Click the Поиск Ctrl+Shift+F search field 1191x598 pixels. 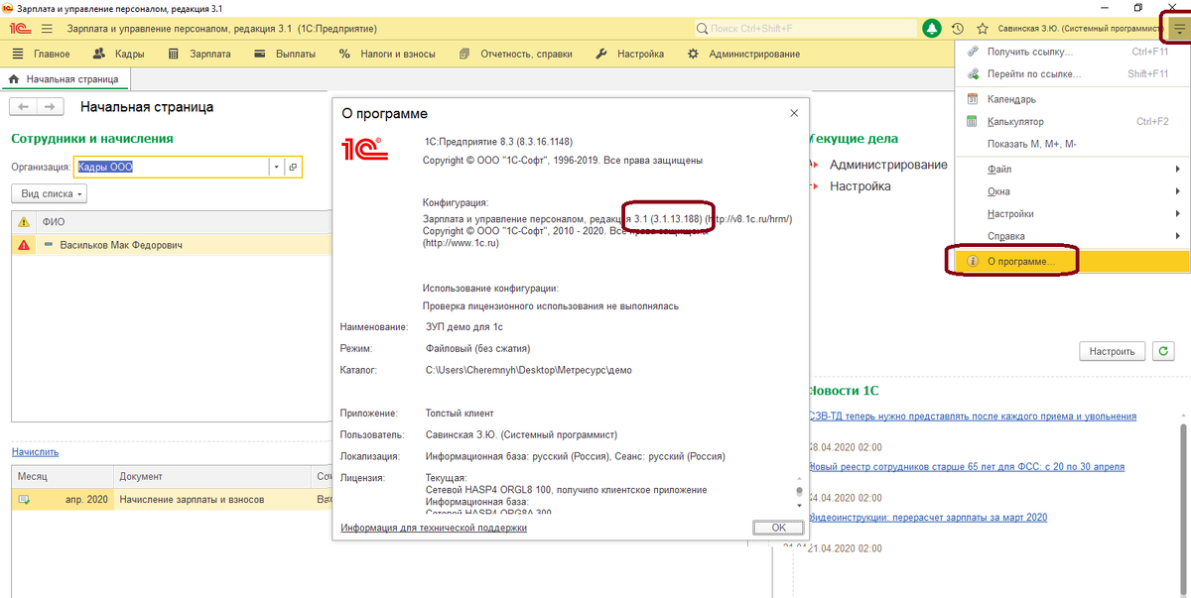[x=803, y=29]
